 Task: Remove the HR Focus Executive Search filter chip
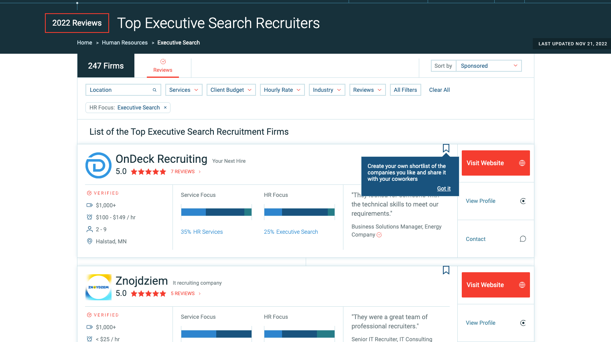[165, 107]
